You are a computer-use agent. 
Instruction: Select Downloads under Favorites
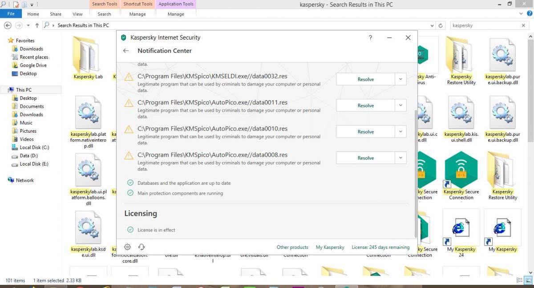(31, 49)
